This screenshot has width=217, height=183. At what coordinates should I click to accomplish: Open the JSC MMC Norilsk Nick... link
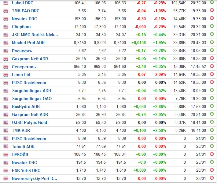tap(35, 35)
